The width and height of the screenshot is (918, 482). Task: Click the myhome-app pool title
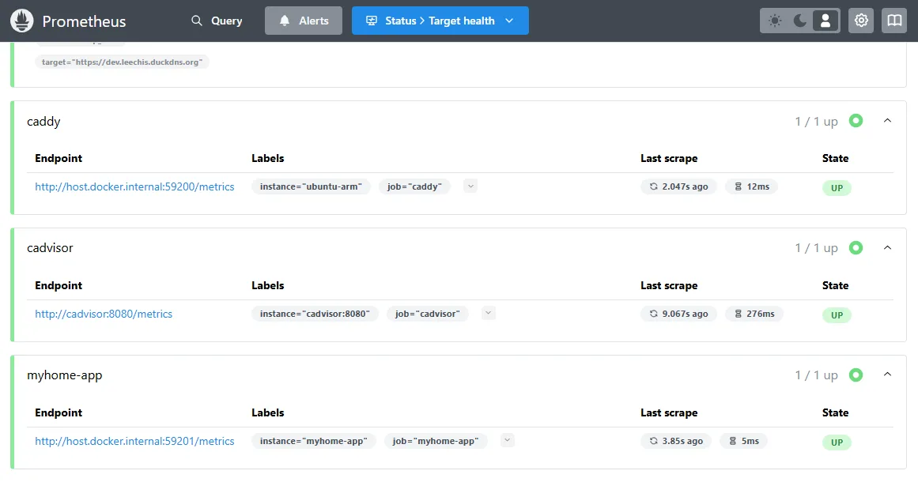click(x=64, y=375)
